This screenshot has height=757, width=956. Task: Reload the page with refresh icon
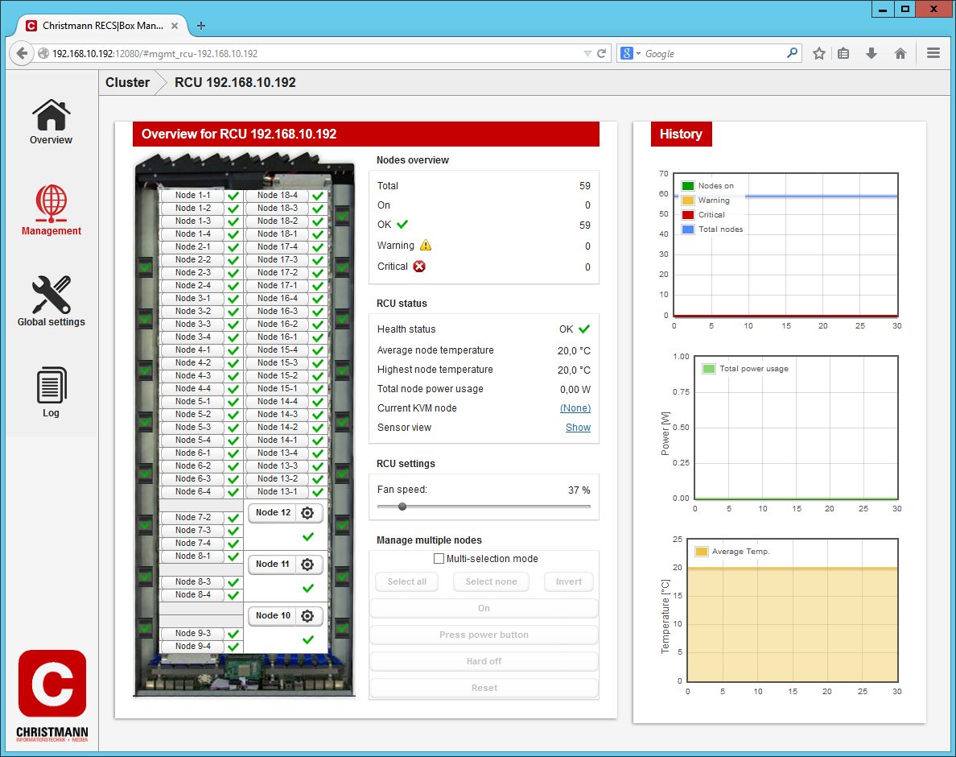[601, 54]
